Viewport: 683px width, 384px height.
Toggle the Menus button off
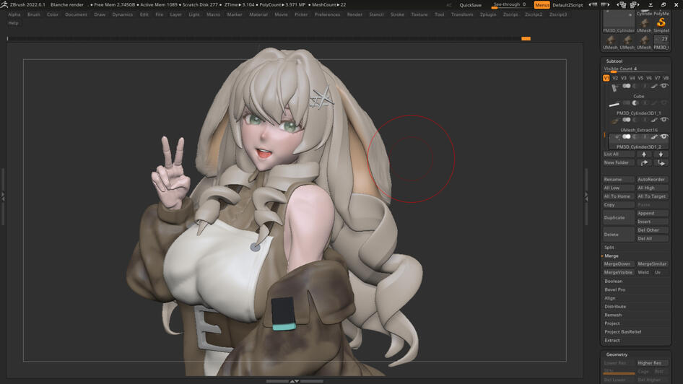pos(541,5)
